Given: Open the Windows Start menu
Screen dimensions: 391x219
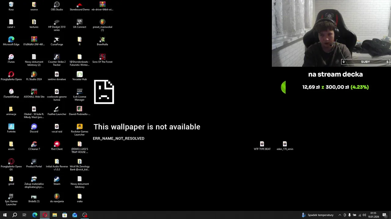Looking at the screenshot, I should (5, 215).
